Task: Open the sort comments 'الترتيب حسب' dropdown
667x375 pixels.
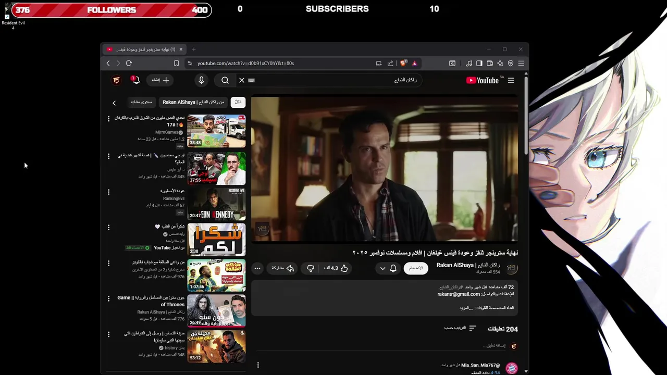Action: pyautogui.click(x=460, y=328)
